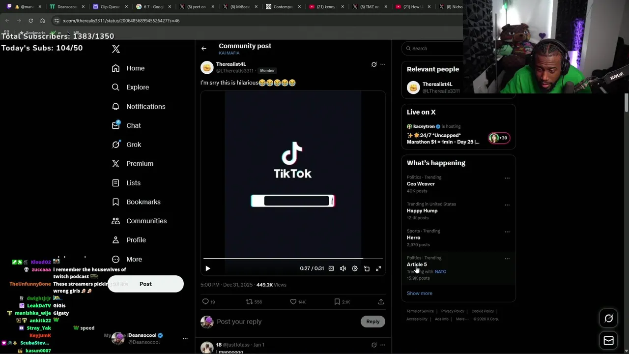
Task: Open Bookmarks in sidebar
Action: click(x=136, y=202)
